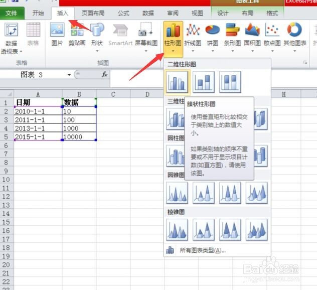Go to the 审阅 tab

(x=173, y=14)
